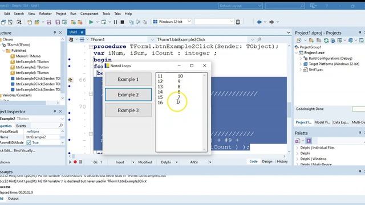Pin the Object Inspector panel
The height and width of the screenshot is (205, 365).
pos(55,112)
